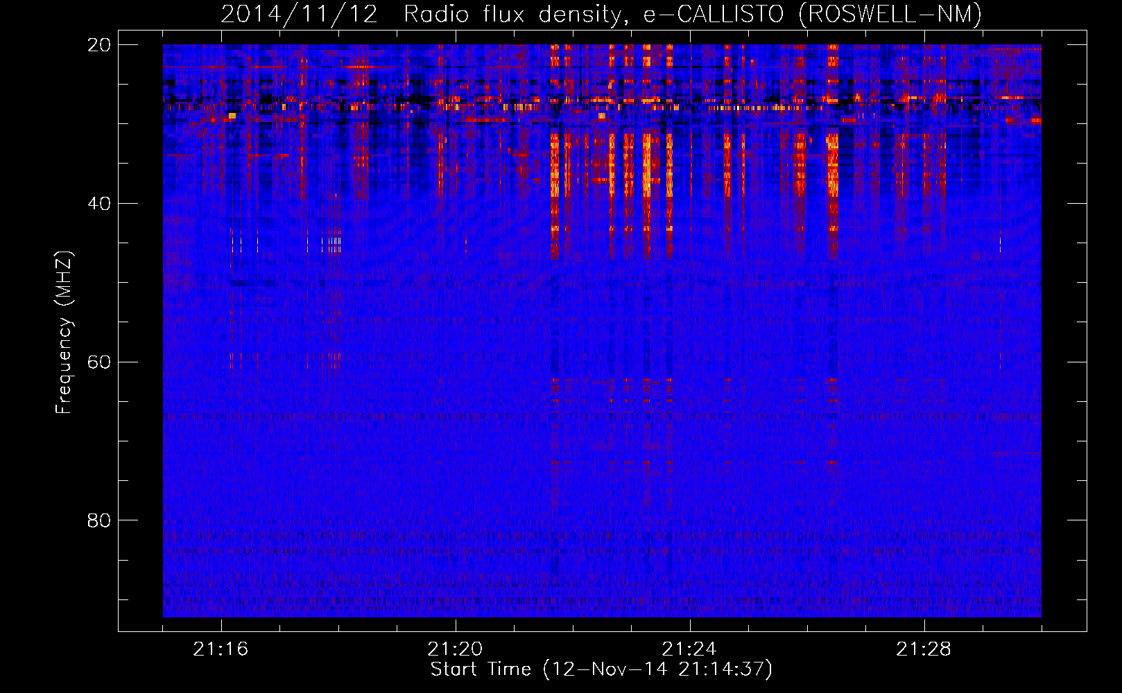Click the '21:16' time tick label
This screenshot has width=1122, height=693.
pos(221,649)
